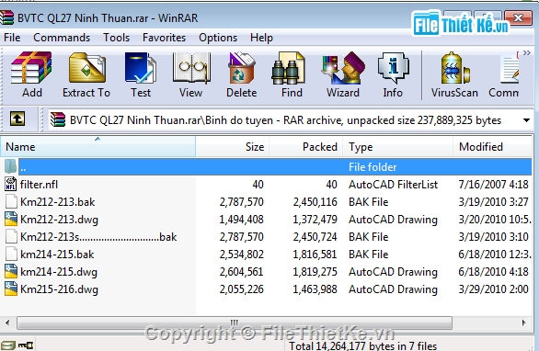
Task: Sort files by Name column
Action: (97, 147)
